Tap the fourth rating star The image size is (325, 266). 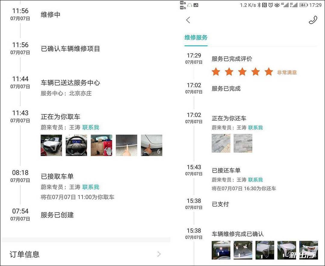(255, 72)
